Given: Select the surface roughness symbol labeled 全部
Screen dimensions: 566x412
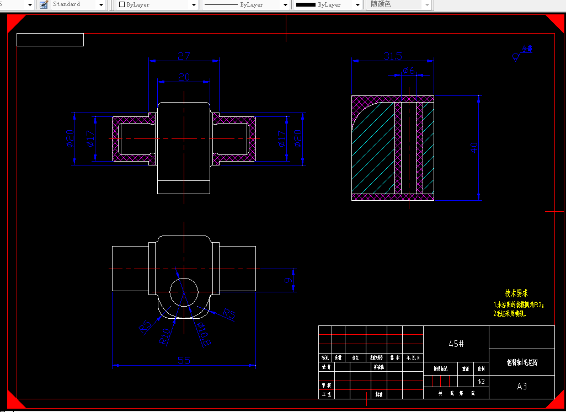Looking at the screenshot, I should click(522, 53).
